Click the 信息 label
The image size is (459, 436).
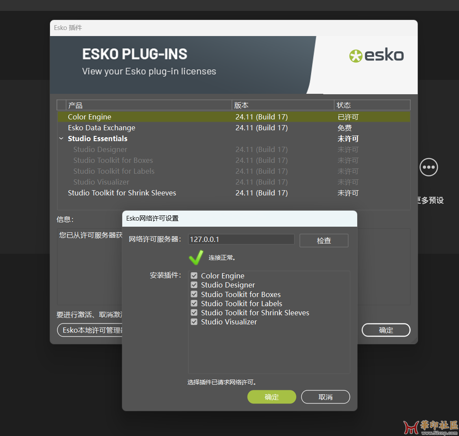click(x=65, y=219)
